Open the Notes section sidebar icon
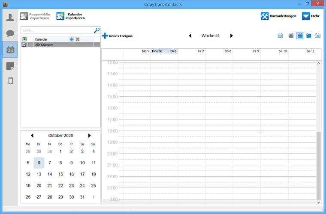This screenshot has height=214, width=326. [10, 66]
